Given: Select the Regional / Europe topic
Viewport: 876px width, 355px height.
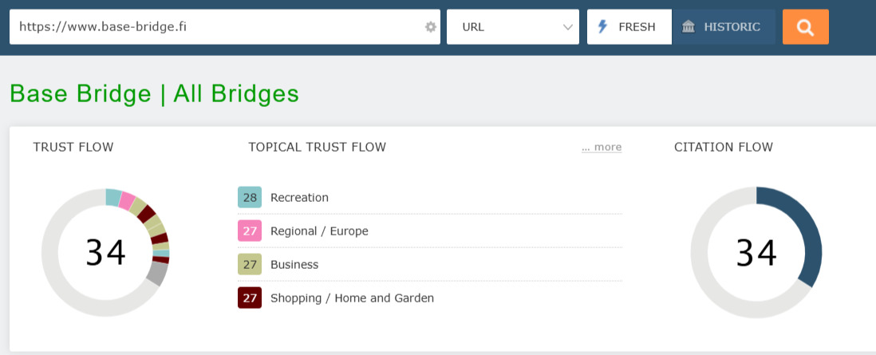Looking at the screenshot, I should (319, 231).
